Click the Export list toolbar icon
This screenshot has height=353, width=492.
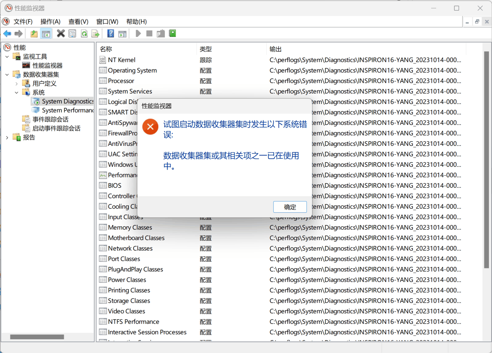click(95, 33)
